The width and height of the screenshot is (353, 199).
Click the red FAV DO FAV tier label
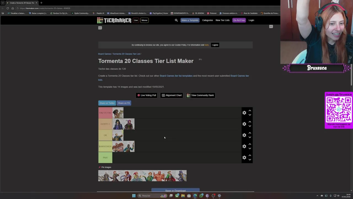[105, 113]
